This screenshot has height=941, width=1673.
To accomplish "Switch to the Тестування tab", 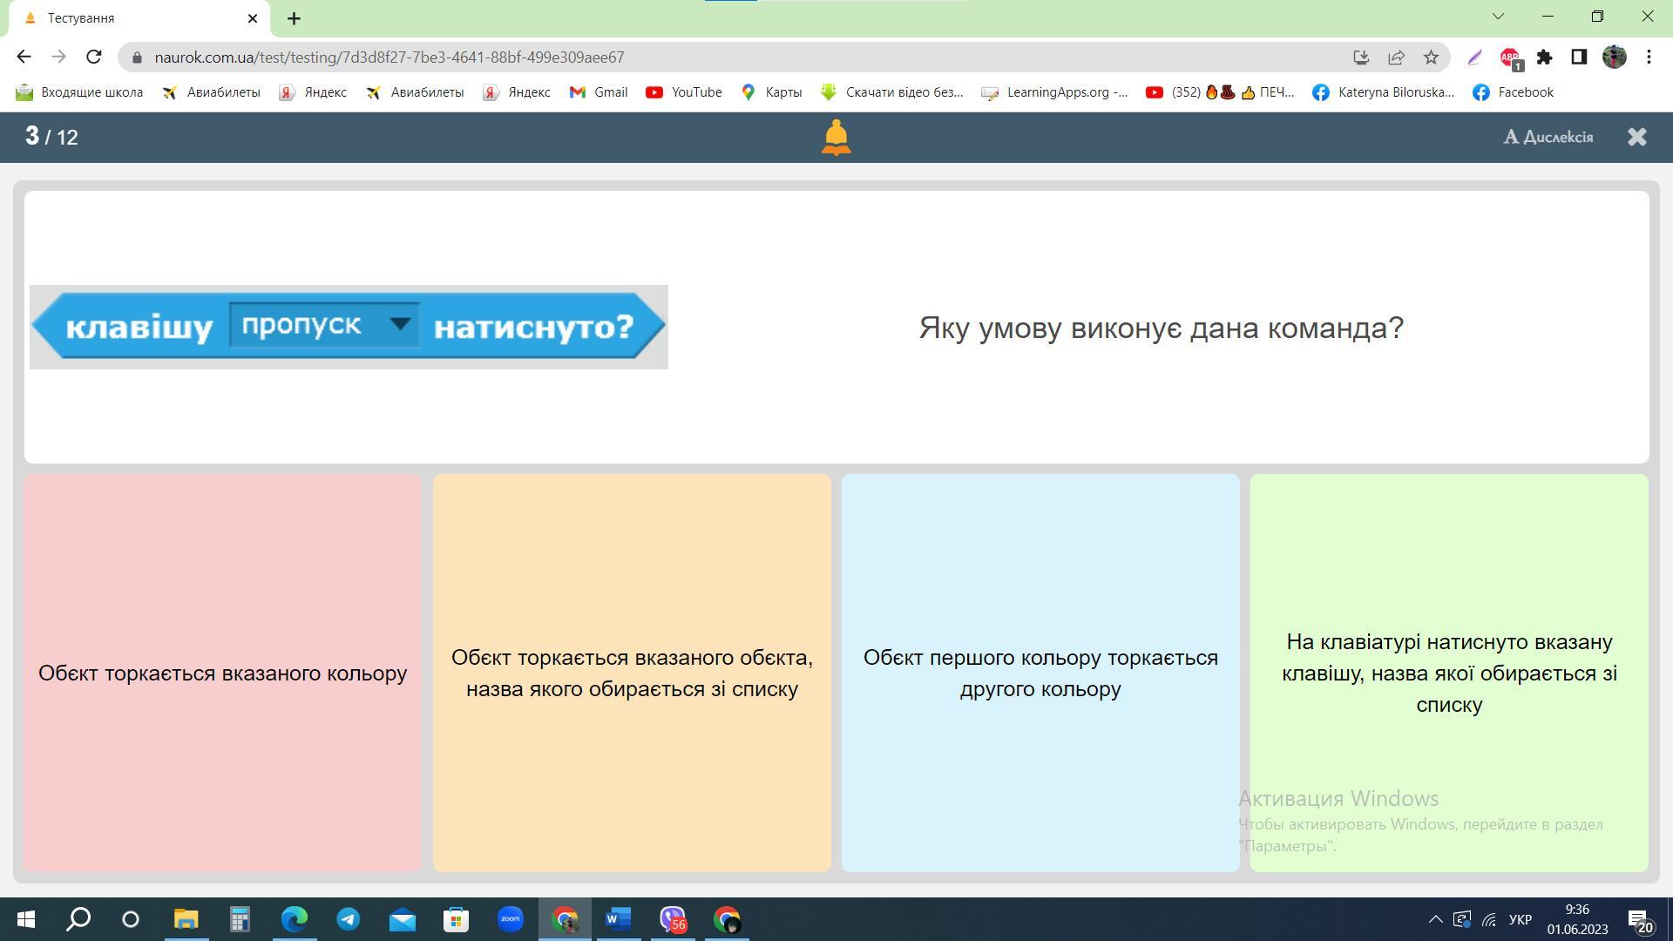I will tap(131, 18).
